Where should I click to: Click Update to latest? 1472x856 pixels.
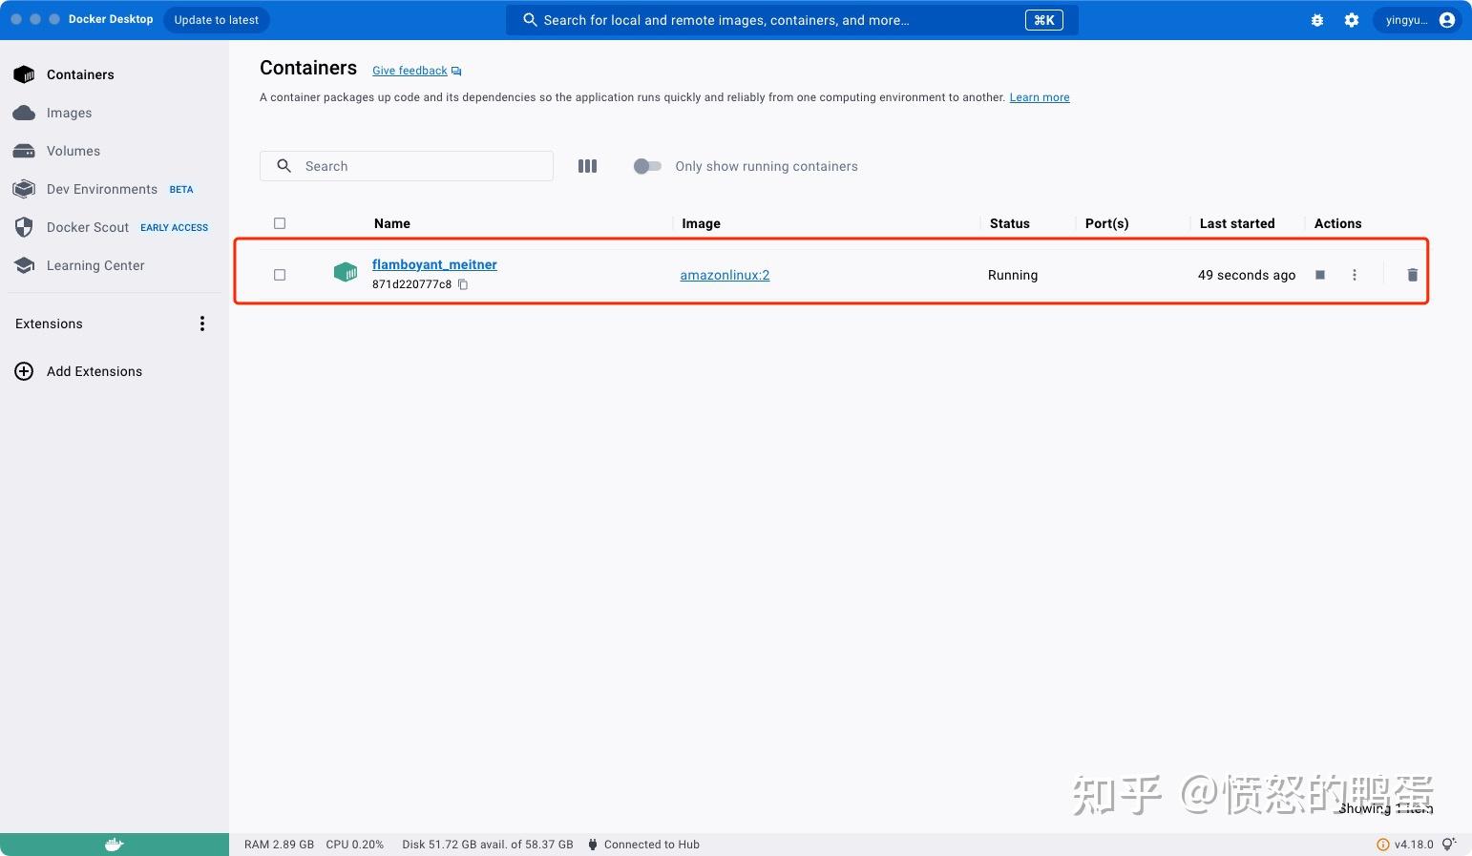point(216,19)
